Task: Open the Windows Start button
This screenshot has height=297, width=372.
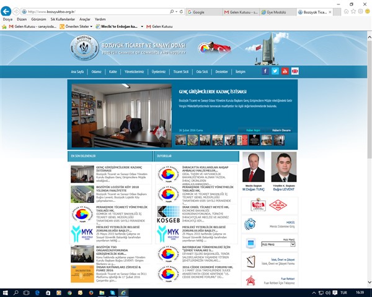Action: click(x=5, y=293)
